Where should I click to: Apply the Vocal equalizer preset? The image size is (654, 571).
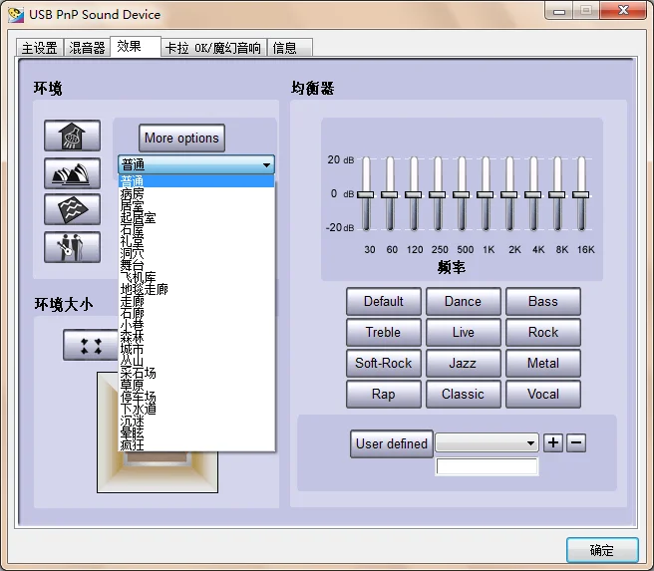(543, 394)
